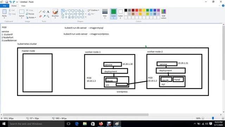Click the Paint Help question mark icon
The image size is (225, 127).
(x=223, y=6)
